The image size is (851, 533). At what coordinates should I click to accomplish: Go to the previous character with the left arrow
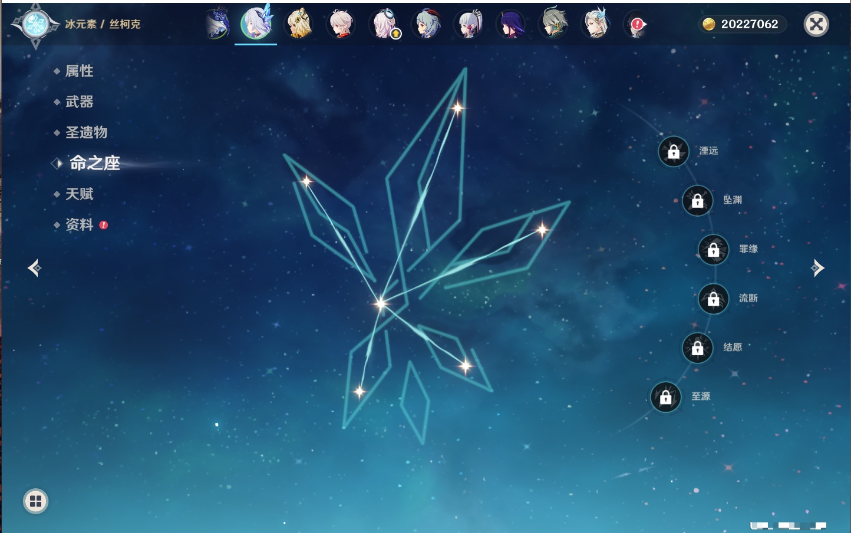(34, 268)
